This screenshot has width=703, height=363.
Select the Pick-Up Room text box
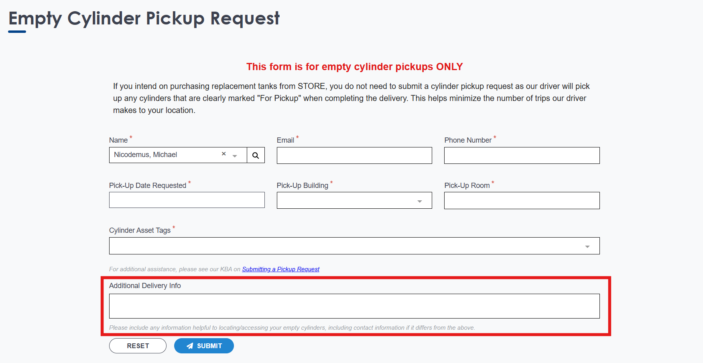[x=522, y=201]
